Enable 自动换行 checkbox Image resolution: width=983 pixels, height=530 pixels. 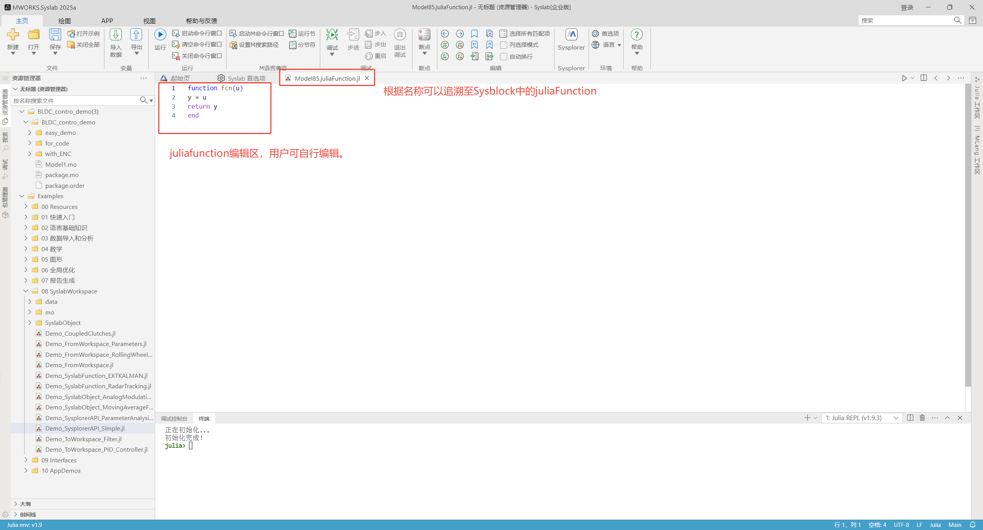coord(503,56)
